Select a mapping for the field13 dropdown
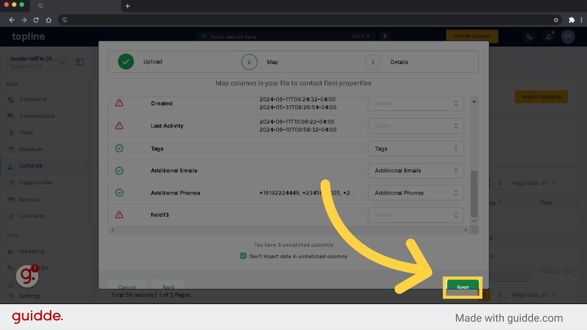This screenshot has width=587, height=330. click(x=415, y=215)
